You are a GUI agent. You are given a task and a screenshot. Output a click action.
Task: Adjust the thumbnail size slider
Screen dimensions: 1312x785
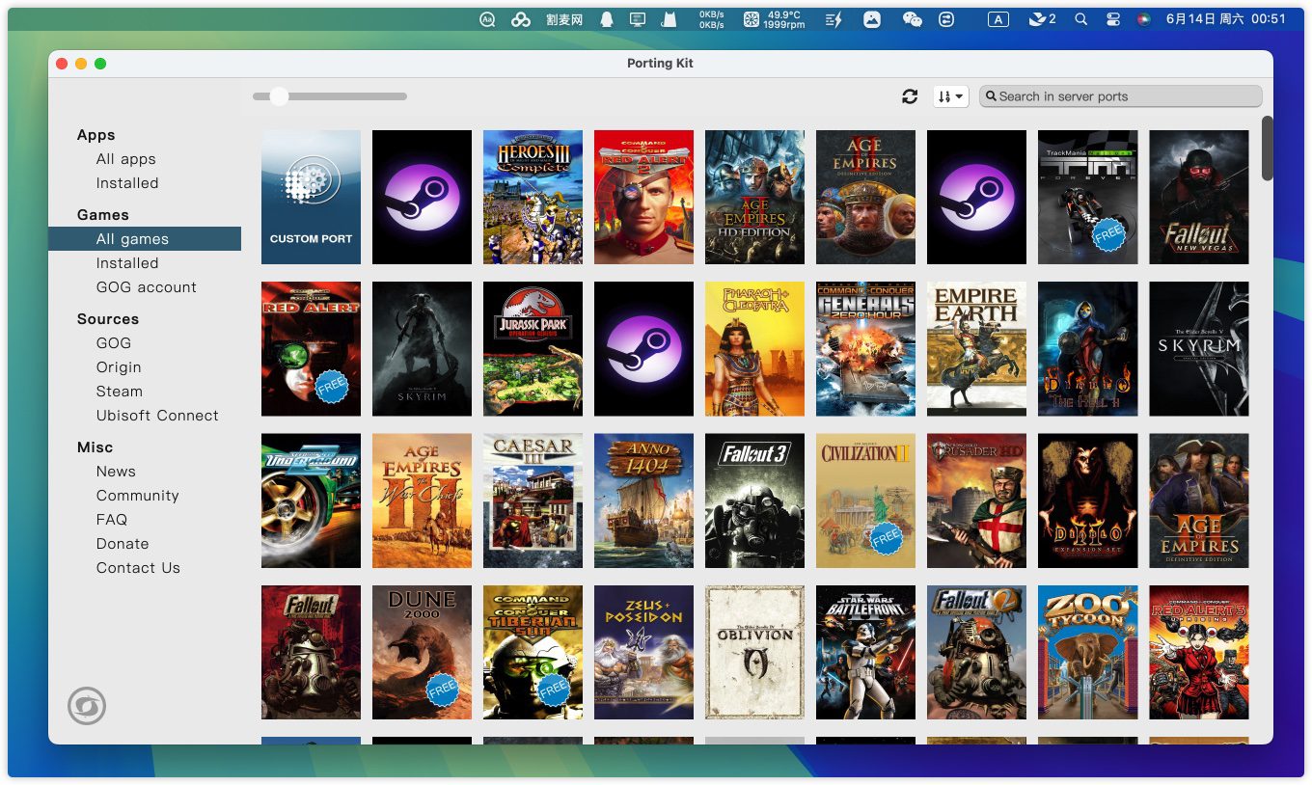280,96
